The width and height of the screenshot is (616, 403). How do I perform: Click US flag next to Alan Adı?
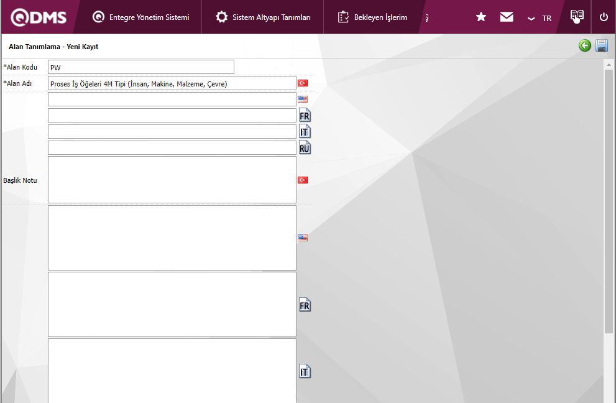(x=303, y=99)
